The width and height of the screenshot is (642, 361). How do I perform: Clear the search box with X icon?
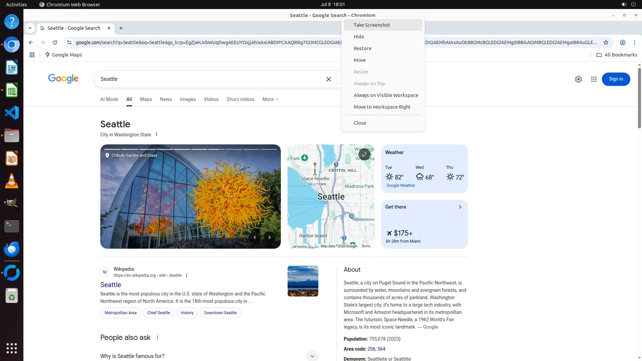[x=328, y=79]
